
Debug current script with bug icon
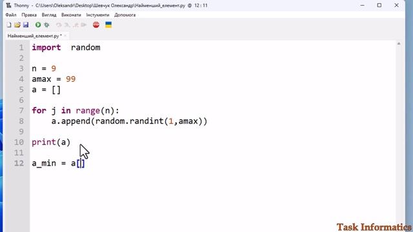(x=46, y=25)
